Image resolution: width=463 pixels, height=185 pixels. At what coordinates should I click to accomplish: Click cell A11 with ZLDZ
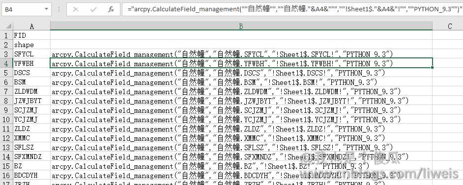point(31,129)
